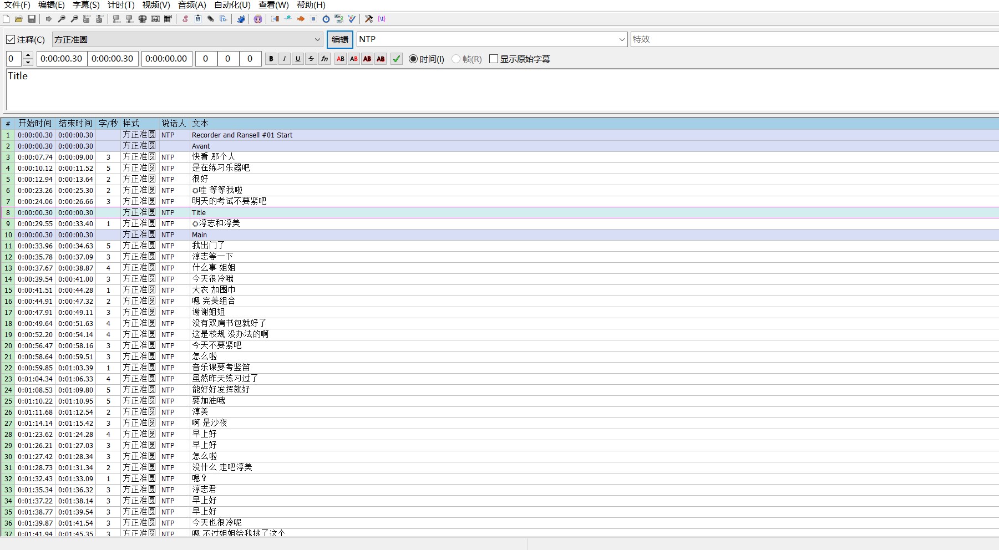
Task: Open the 文件(F) menu
Action: pyautogui.click(x=17, y=5)
